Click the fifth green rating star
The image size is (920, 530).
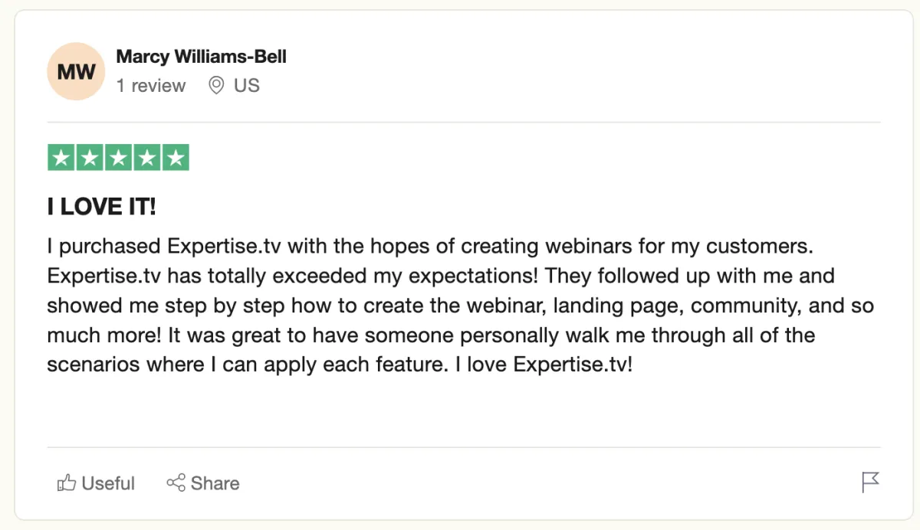click(176, 158)
